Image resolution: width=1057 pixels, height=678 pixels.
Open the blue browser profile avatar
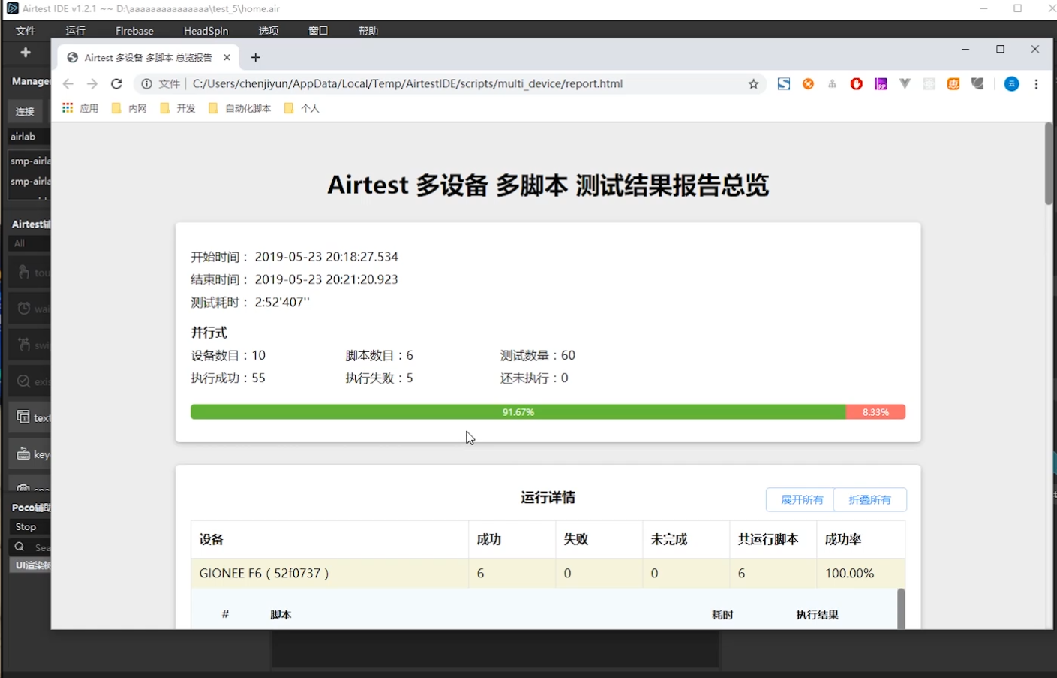[1011, 83]
